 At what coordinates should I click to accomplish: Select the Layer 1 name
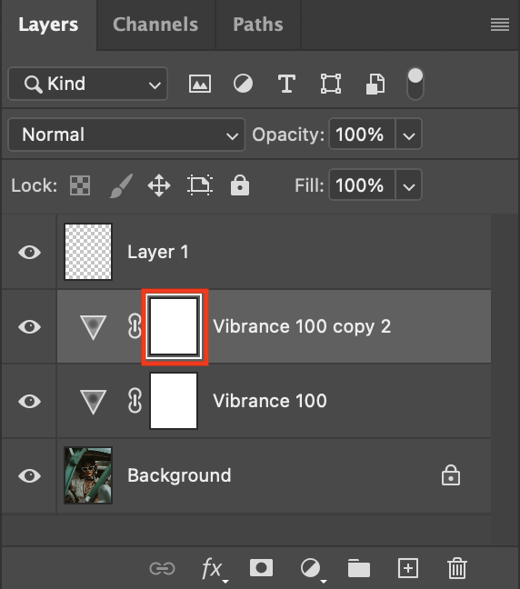(158, 252)
